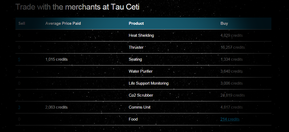Select the Life Support Monitoring product name
Screen dimensions: 289x132
[148, 83]
